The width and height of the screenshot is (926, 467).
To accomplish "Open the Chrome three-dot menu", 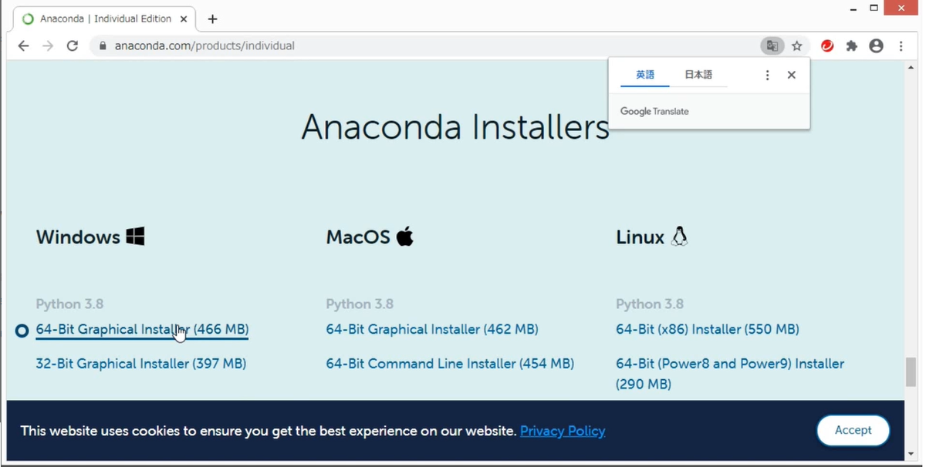I will [x=901, y=46].
